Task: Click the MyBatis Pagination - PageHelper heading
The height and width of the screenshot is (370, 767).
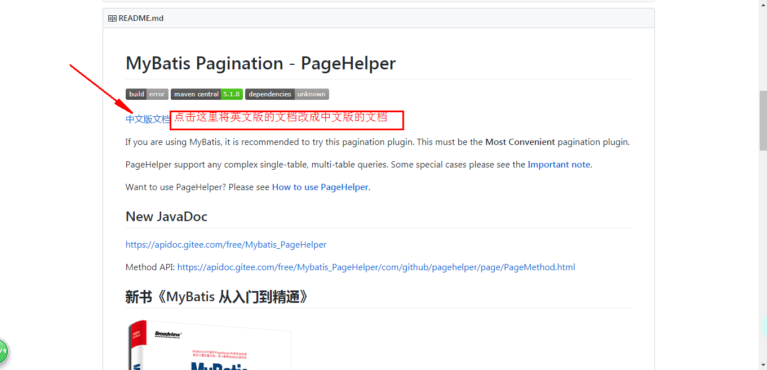Action: click(260, 63)
